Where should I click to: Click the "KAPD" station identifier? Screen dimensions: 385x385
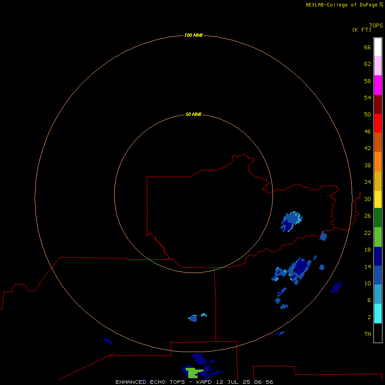tap(204, 382)
